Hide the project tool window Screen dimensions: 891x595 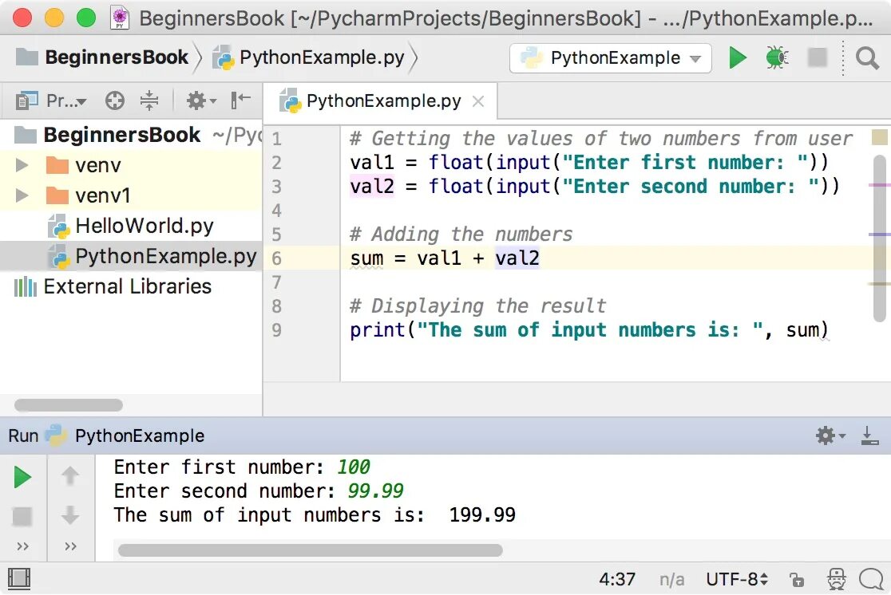[x=241, y=100]
